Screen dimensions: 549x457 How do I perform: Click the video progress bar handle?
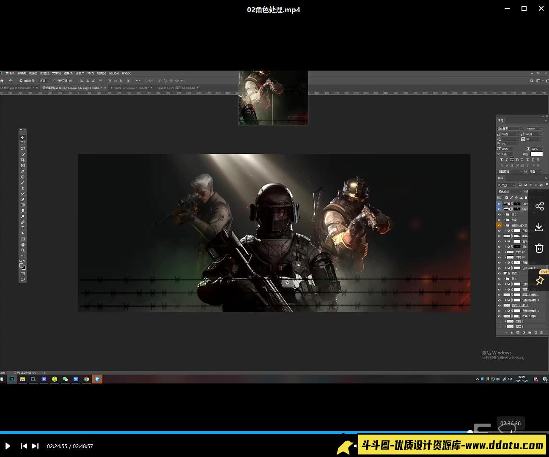click(x=470, y=432)
